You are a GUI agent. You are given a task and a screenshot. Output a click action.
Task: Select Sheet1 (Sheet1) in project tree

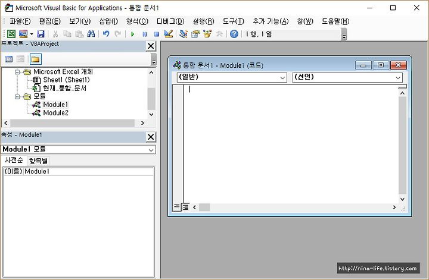[66, 80]
